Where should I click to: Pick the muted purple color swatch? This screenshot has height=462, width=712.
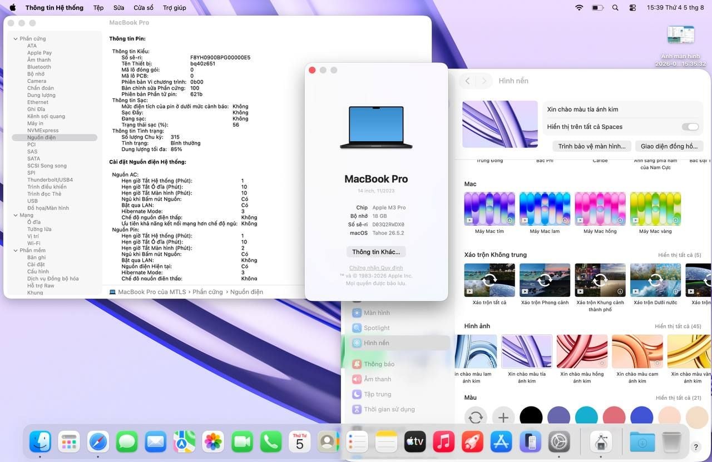coord(558,418)
